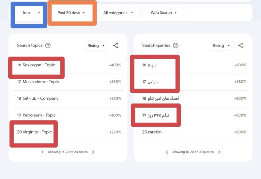Open the Iran country dropdown
This screenshot has height=179, width=261.
(29, 13)
